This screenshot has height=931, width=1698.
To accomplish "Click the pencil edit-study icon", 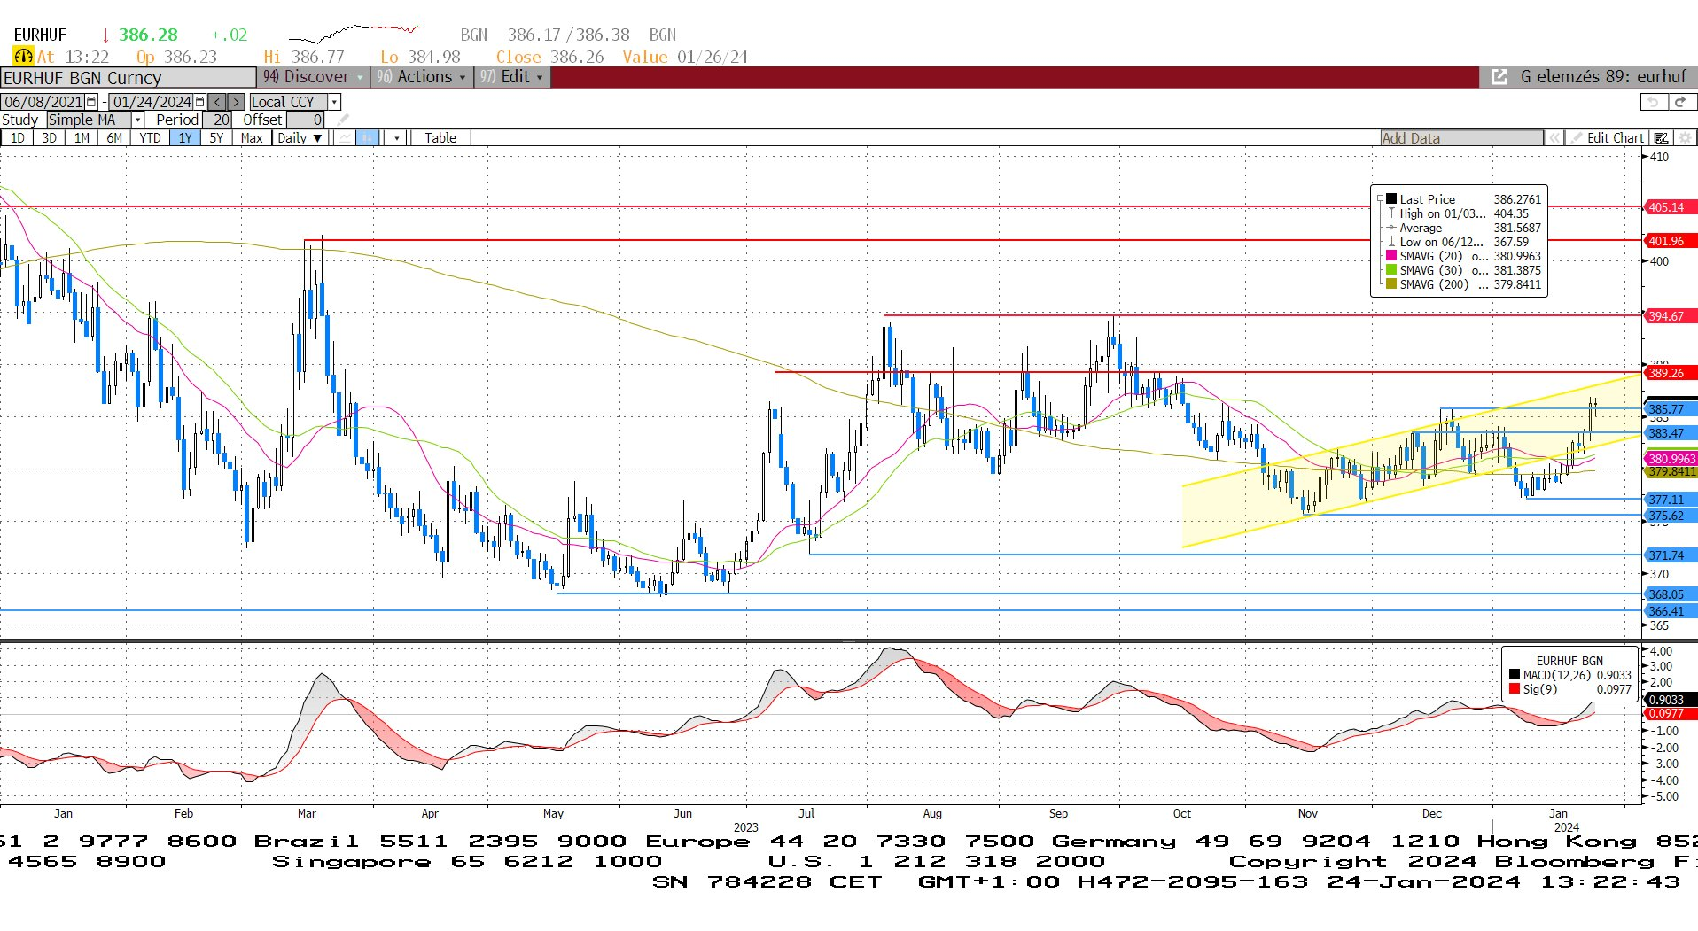I will 343,120.
